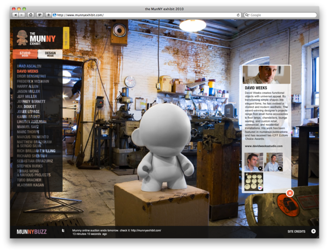Viewport: 329px width, 252px height.
Task: Switch to Studio Mode
Action: 25,54
